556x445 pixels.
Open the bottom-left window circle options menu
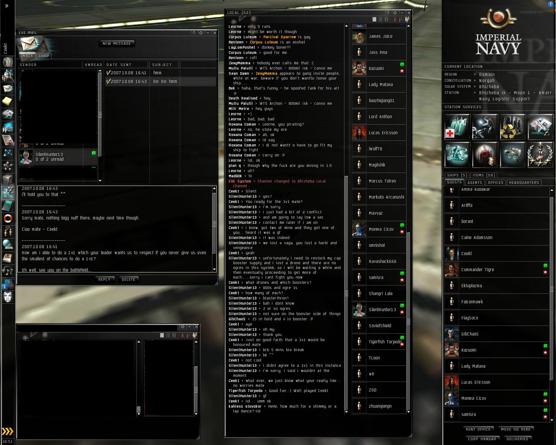tap(182, 326)
